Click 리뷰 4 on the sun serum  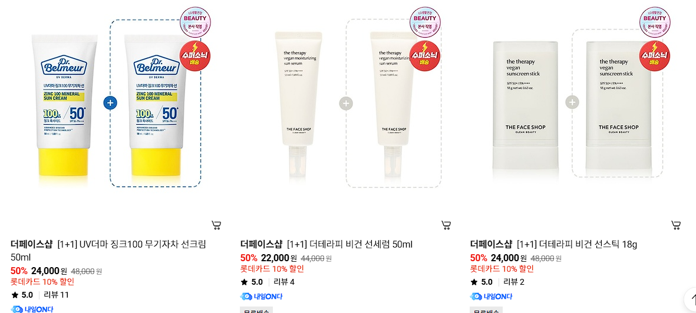pyautogui.click(x=284, y=282)
